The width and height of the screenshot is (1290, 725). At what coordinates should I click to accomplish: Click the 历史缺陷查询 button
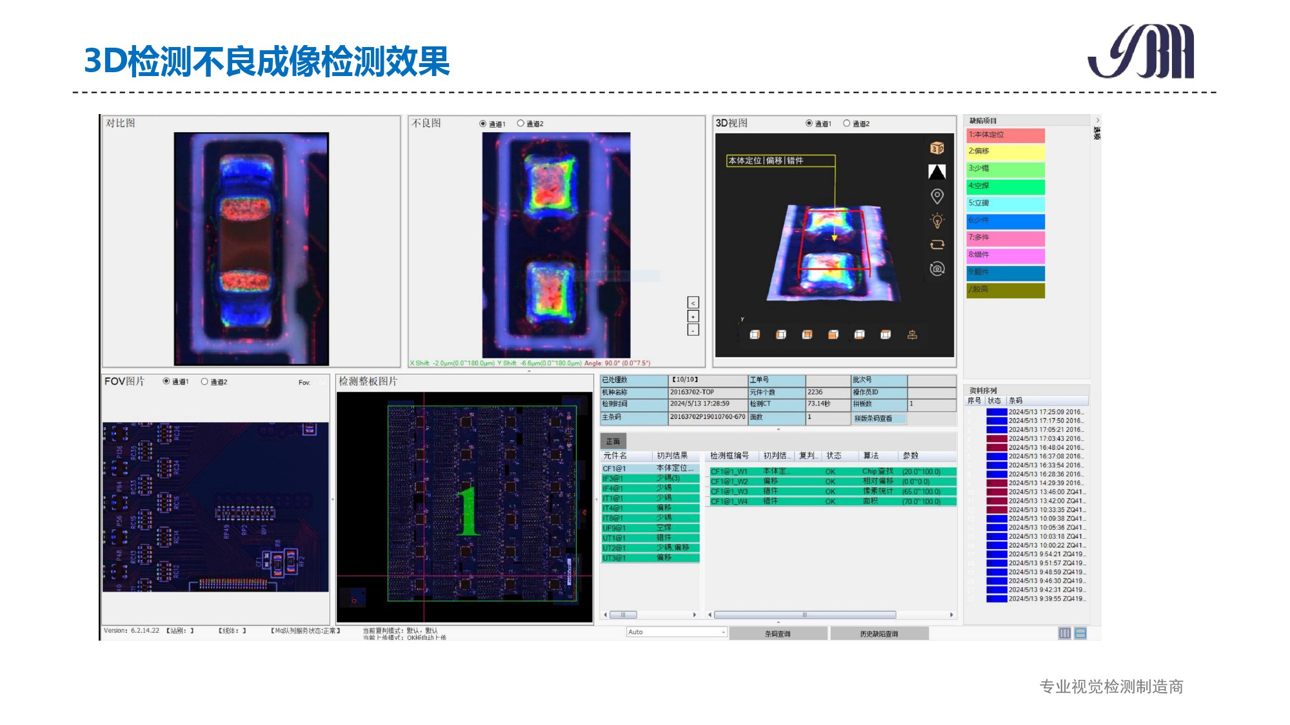pos(878,633)
